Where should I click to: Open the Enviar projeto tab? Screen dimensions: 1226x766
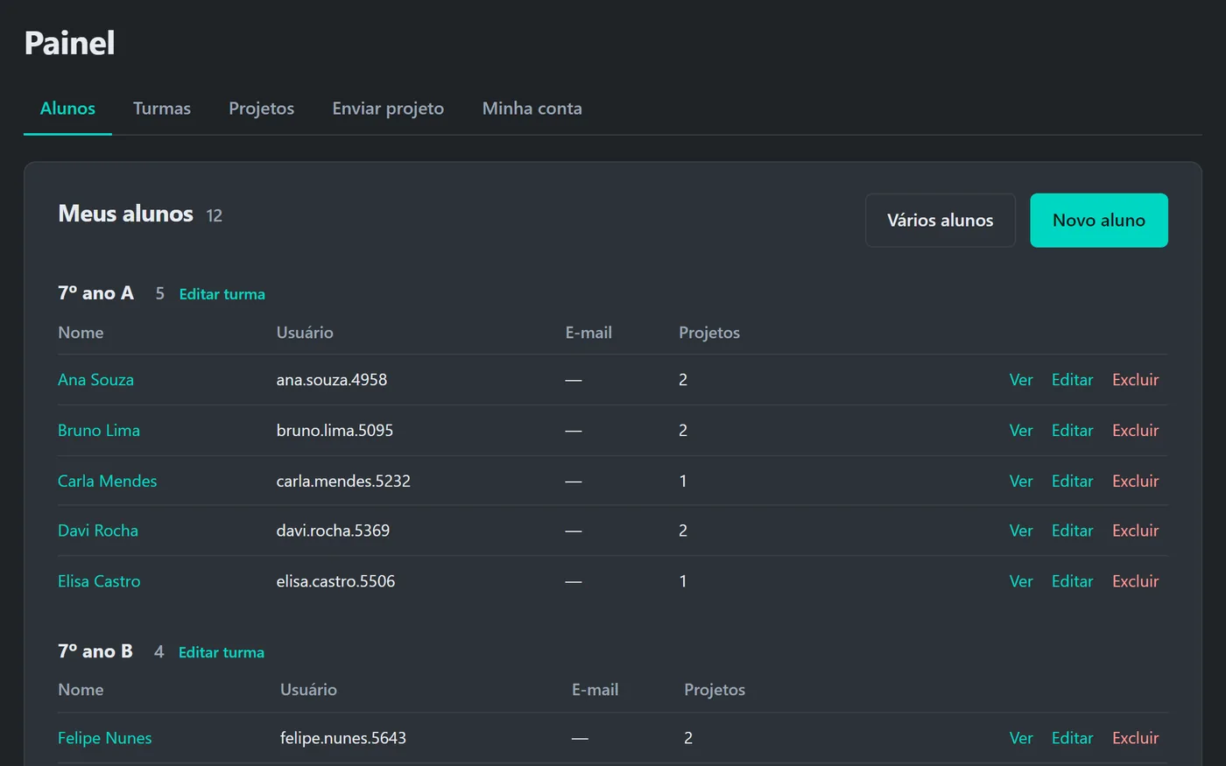coord(388,109)
